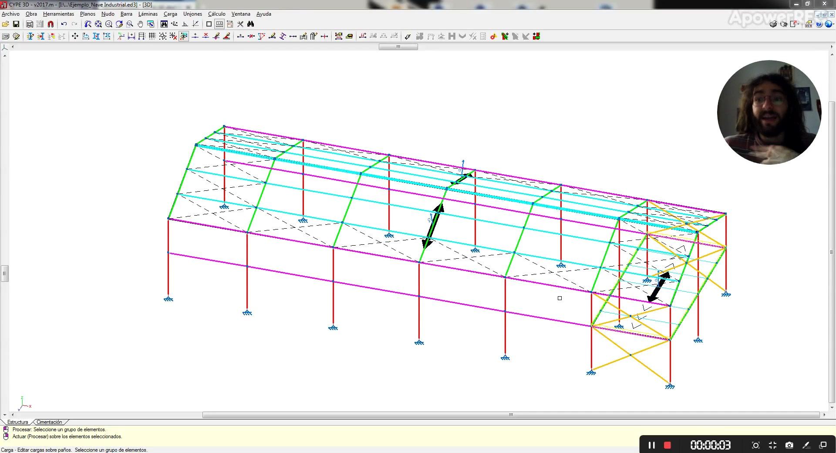Pause the screen recording
The width and height of the screenshot is (836, 453).
[651, 445]
